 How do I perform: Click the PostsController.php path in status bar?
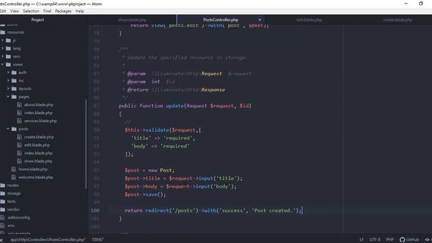click(48, 240)
